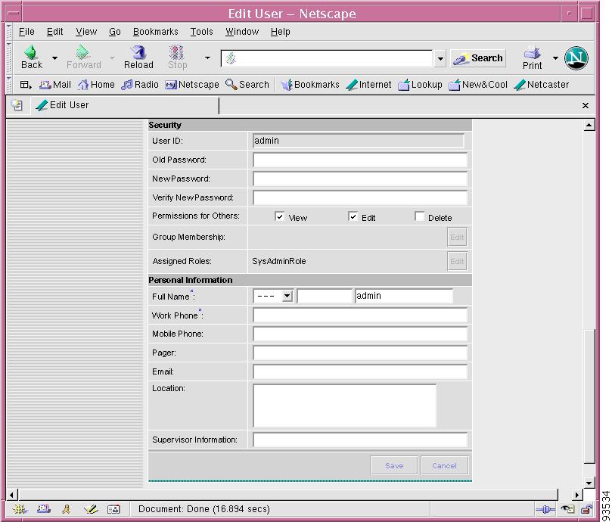Open Navigator from status bar component icon
Viewport: 612px width, 522px height.
coord(20,509)
